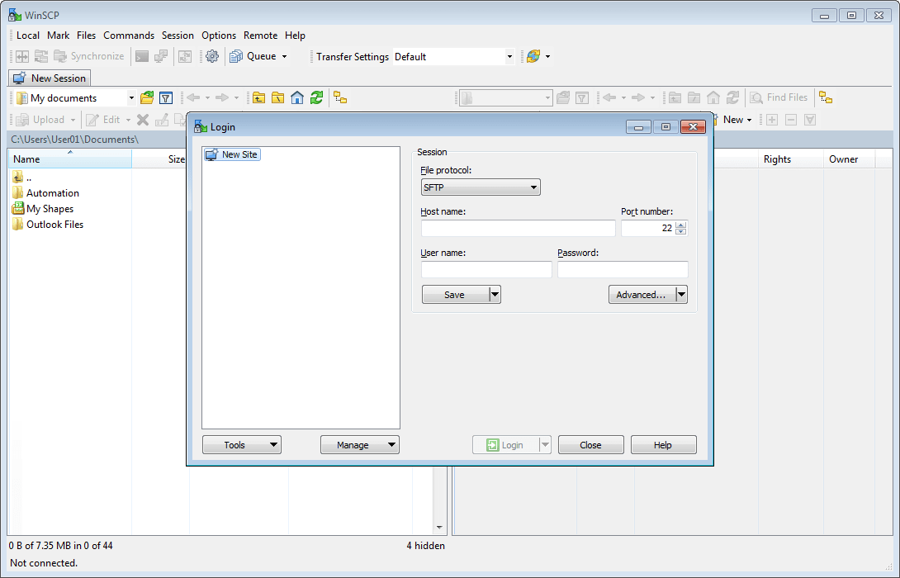
Task: Click the remote parent directory icon
Action: tap(675, 97)
